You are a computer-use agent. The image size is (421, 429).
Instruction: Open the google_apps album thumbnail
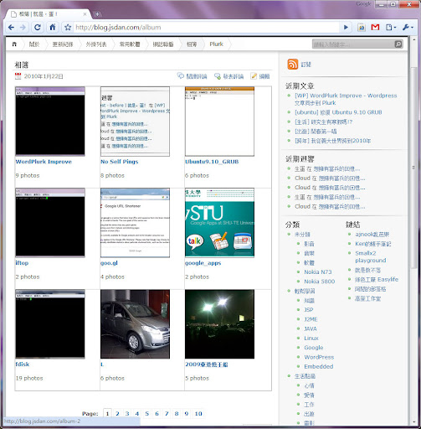click(219, 222)
